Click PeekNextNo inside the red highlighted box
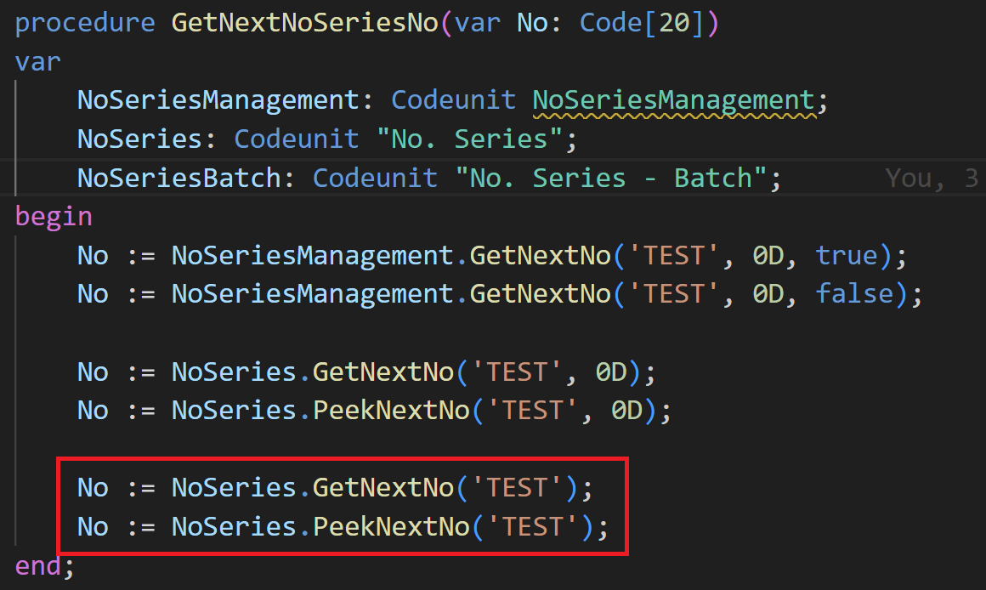 pyautogui.click(x=392, y=526)
